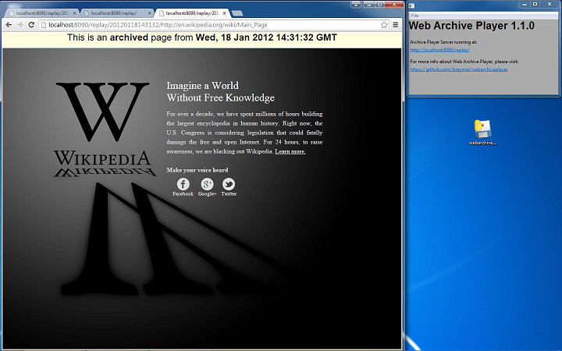The image size is (562, 351).
Task: Click the Google+ label text
Action: (x=207, y=193)
